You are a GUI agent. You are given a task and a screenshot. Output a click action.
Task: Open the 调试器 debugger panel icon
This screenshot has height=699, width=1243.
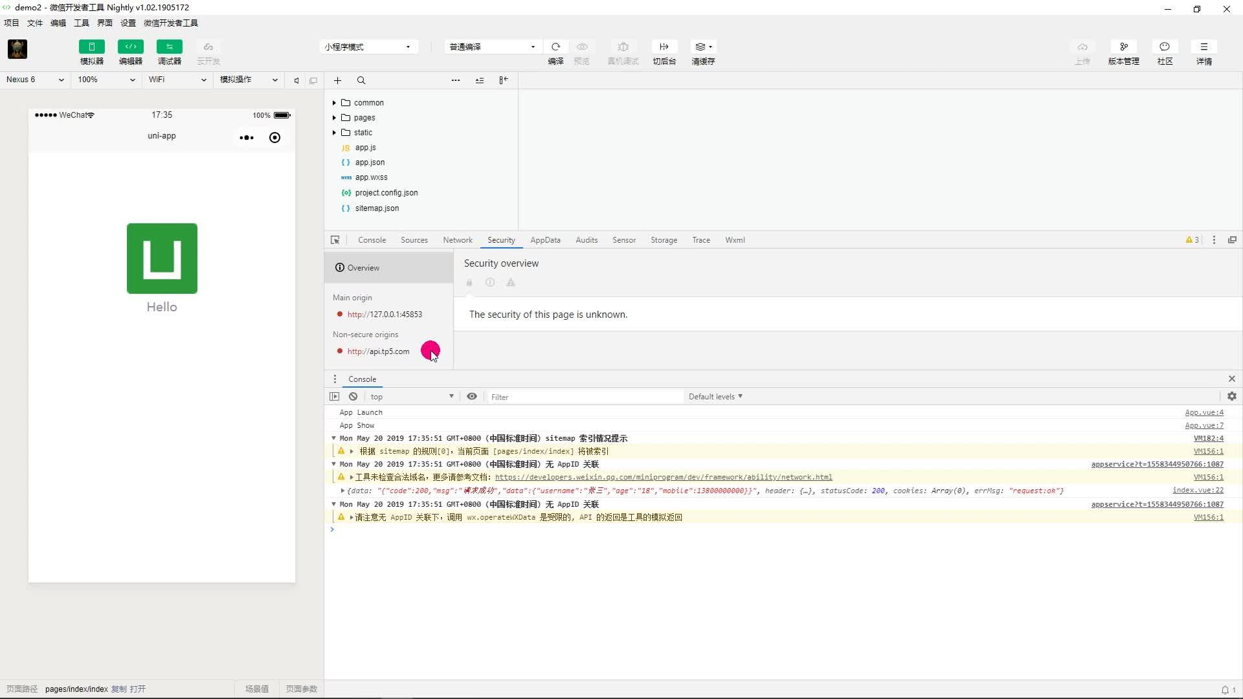[x=169, y=47]
